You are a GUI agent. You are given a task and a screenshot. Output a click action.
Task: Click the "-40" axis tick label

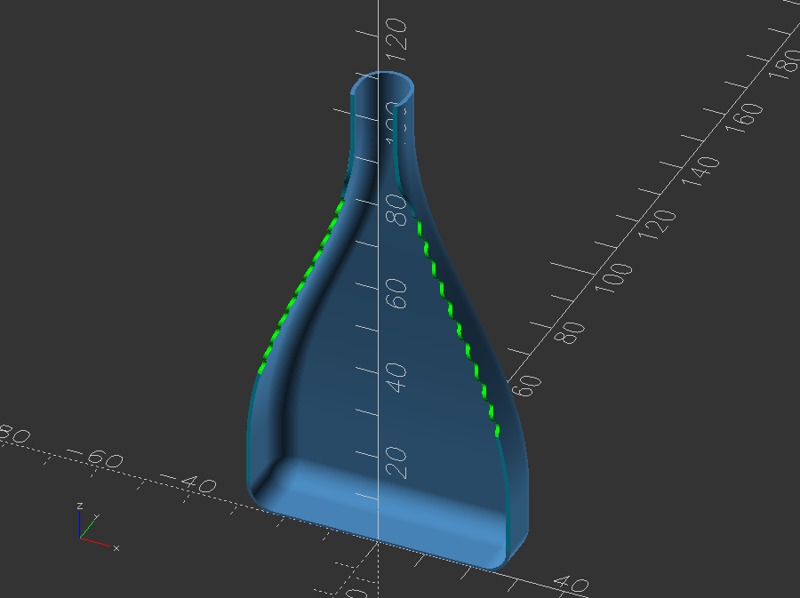click(188, 482)
